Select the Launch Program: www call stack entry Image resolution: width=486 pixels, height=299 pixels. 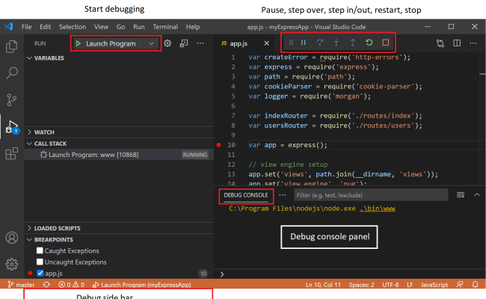[x=119, y=155]
